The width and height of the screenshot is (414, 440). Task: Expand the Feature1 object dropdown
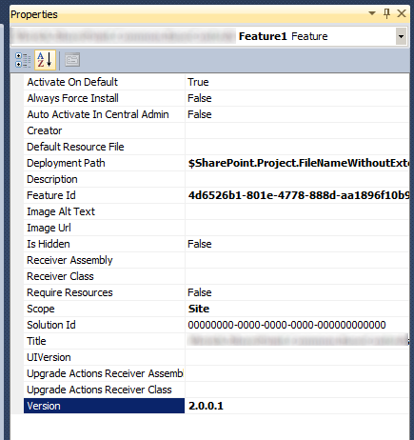tap(402, 36)
